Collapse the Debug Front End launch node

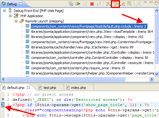[4, 10]
